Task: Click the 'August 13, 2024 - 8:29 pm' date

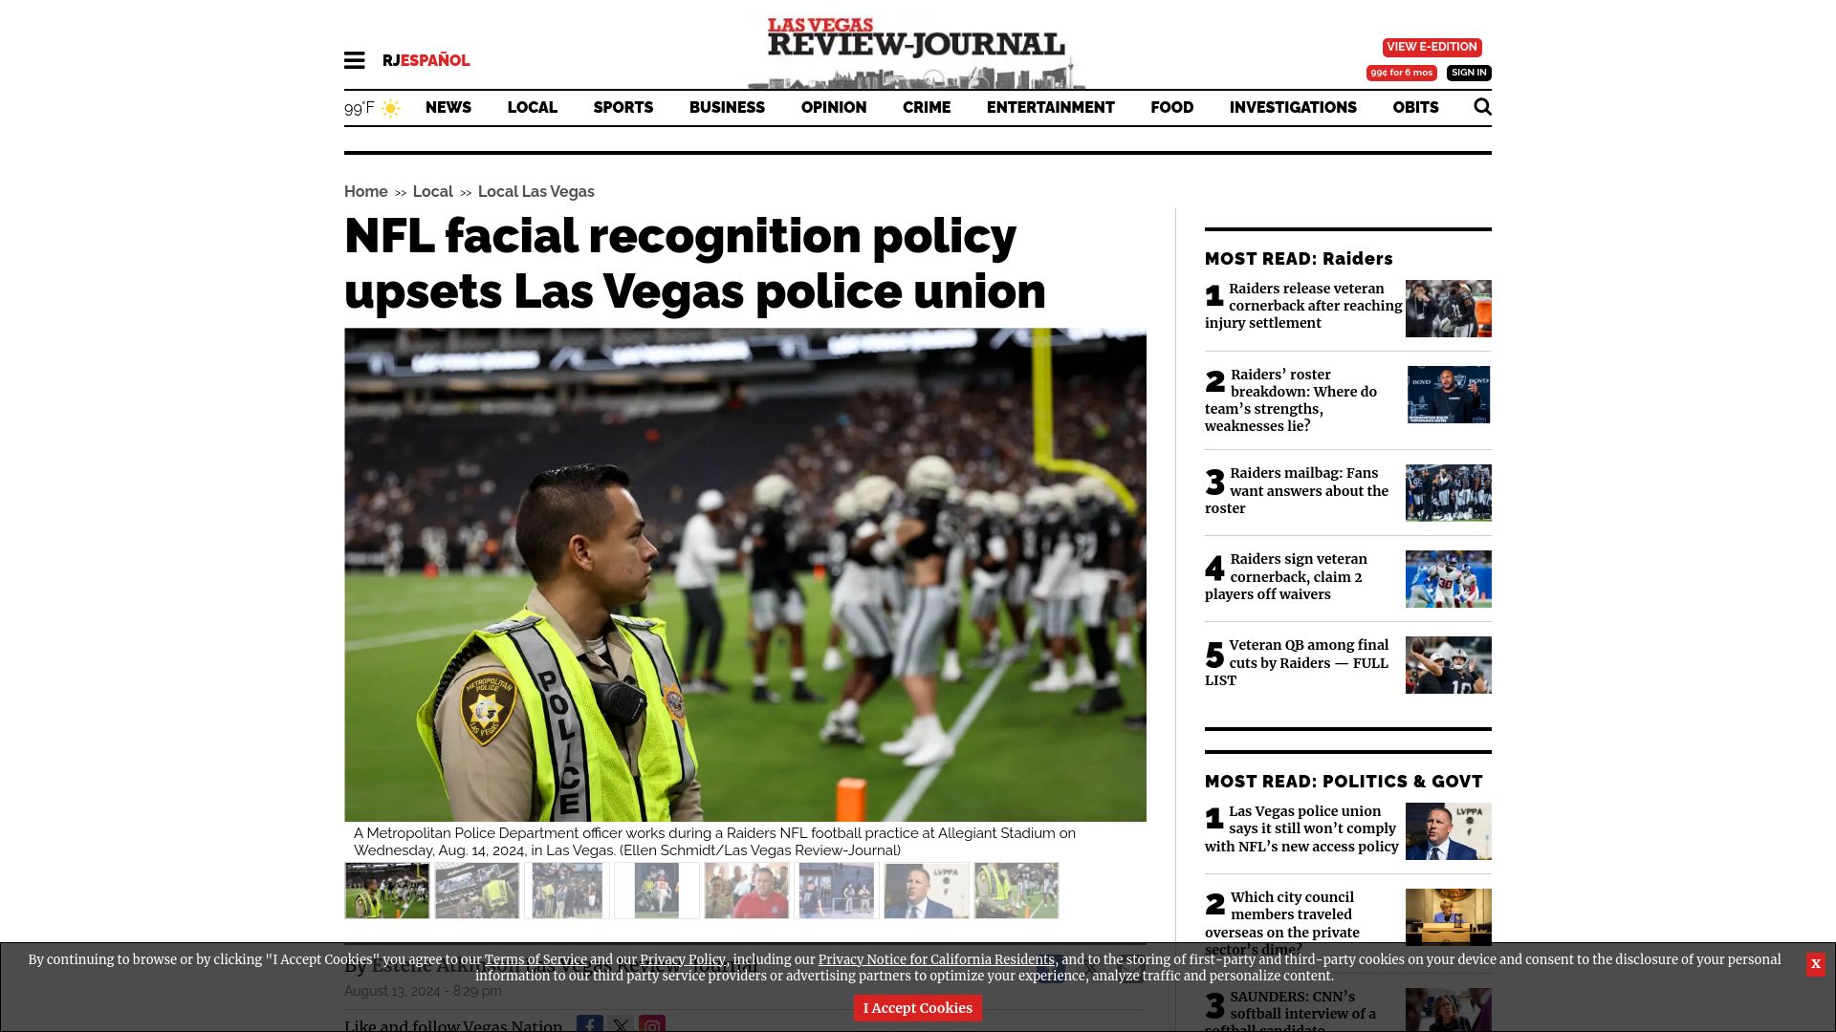Action: [x=423, y=991]
